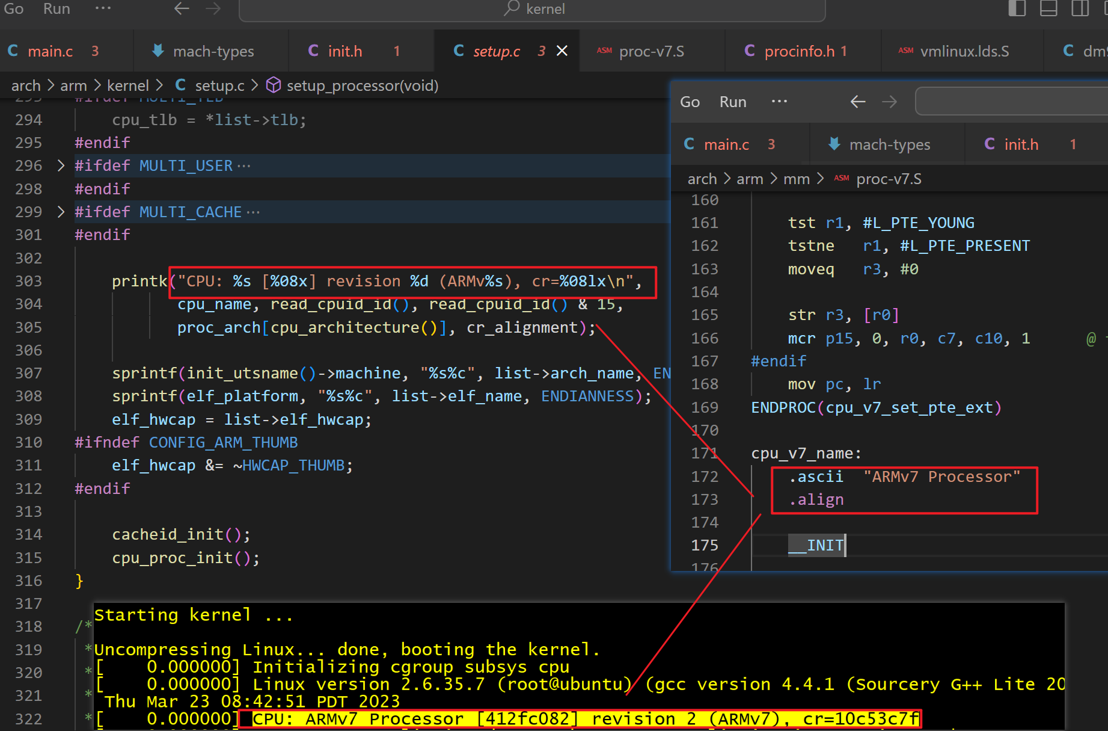Click the arm breadcrumb in setup.c path
This screenshot has width=1108, height=731.
pos(73,85)
